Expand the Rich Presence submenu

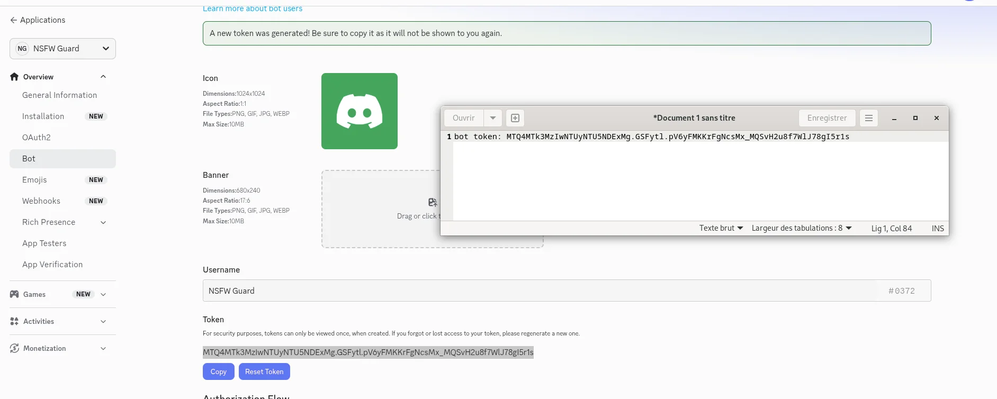click(103, 222)
